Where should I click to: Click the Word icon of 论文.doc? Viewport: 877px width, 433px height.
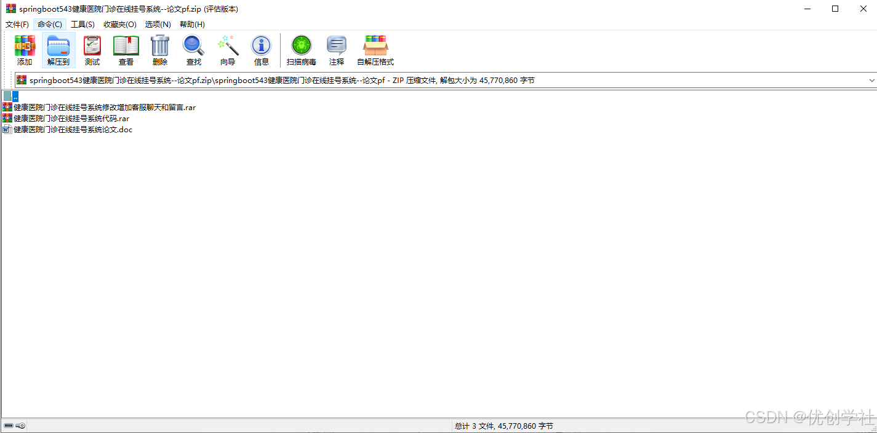[x=7, y=129]
